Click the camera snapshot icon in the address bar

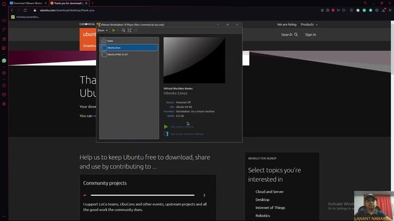pyautogui.click(x=328, y=10)
